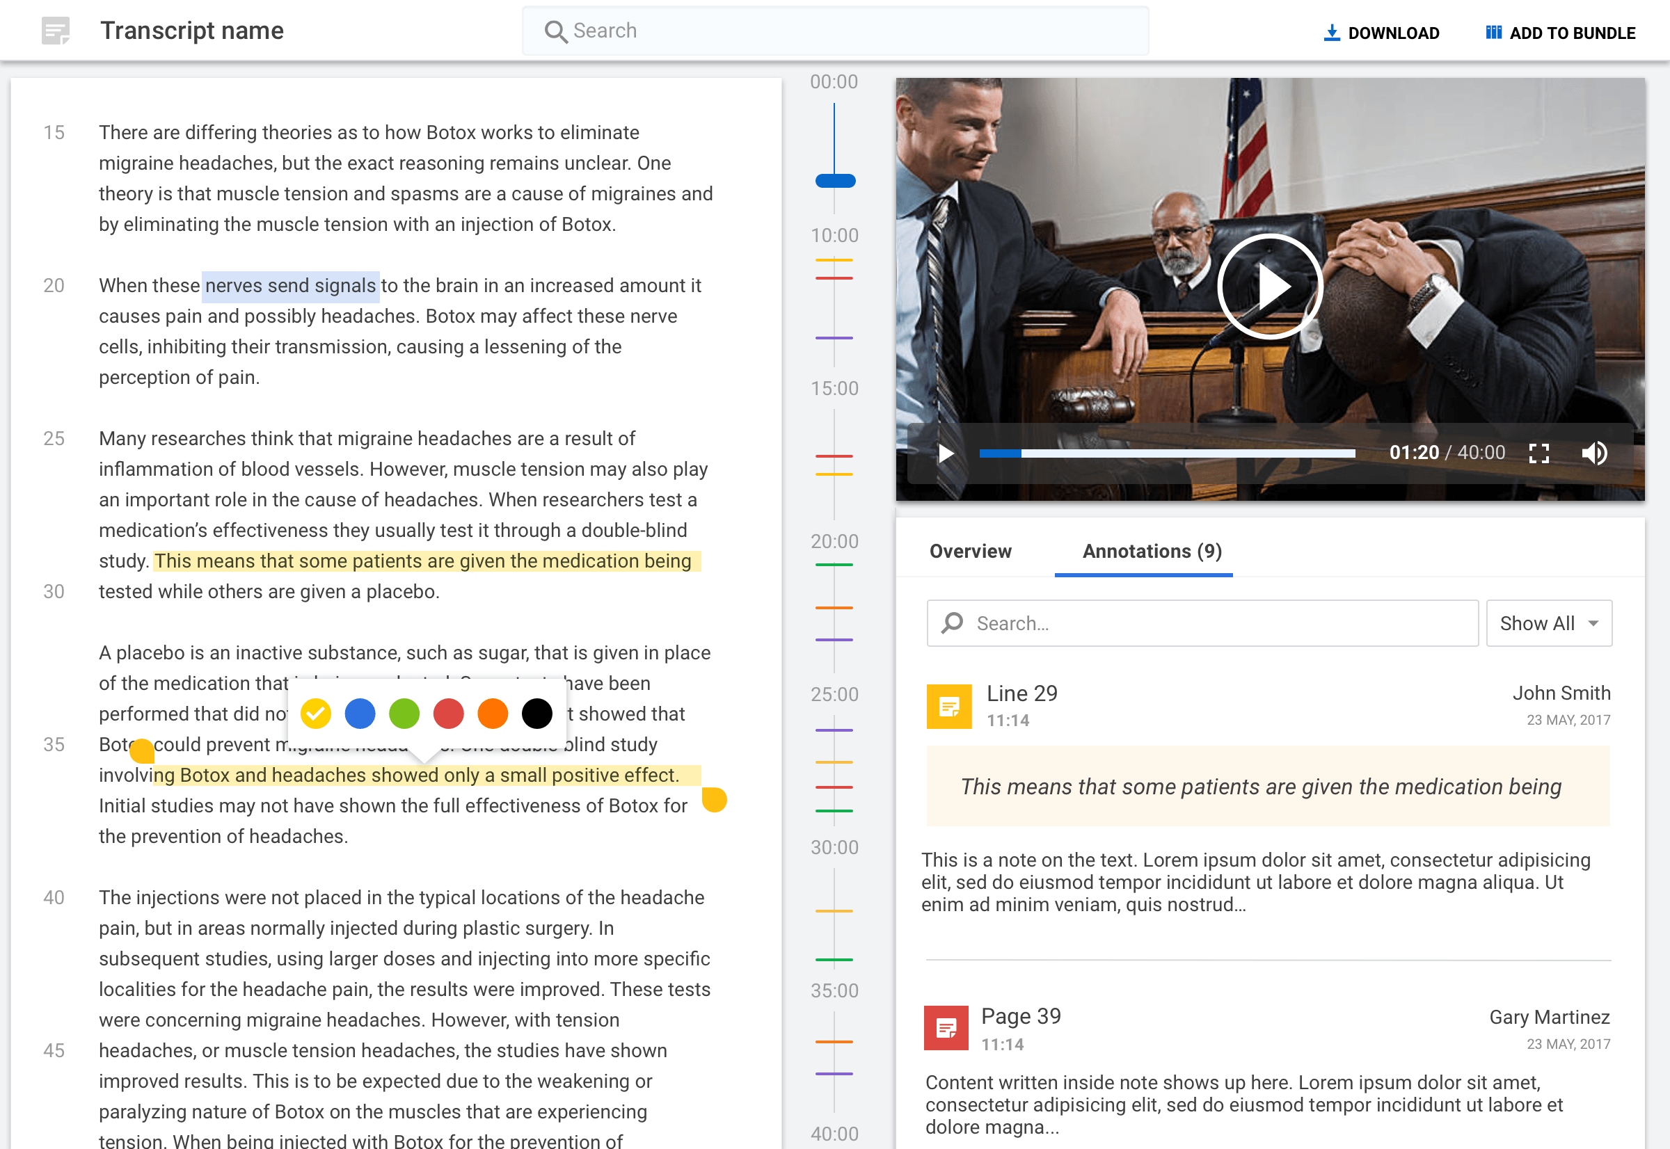Click the Download icon button
Image resolution: width=1670 pixels, height=1149 pixels.
[1332, 33]
